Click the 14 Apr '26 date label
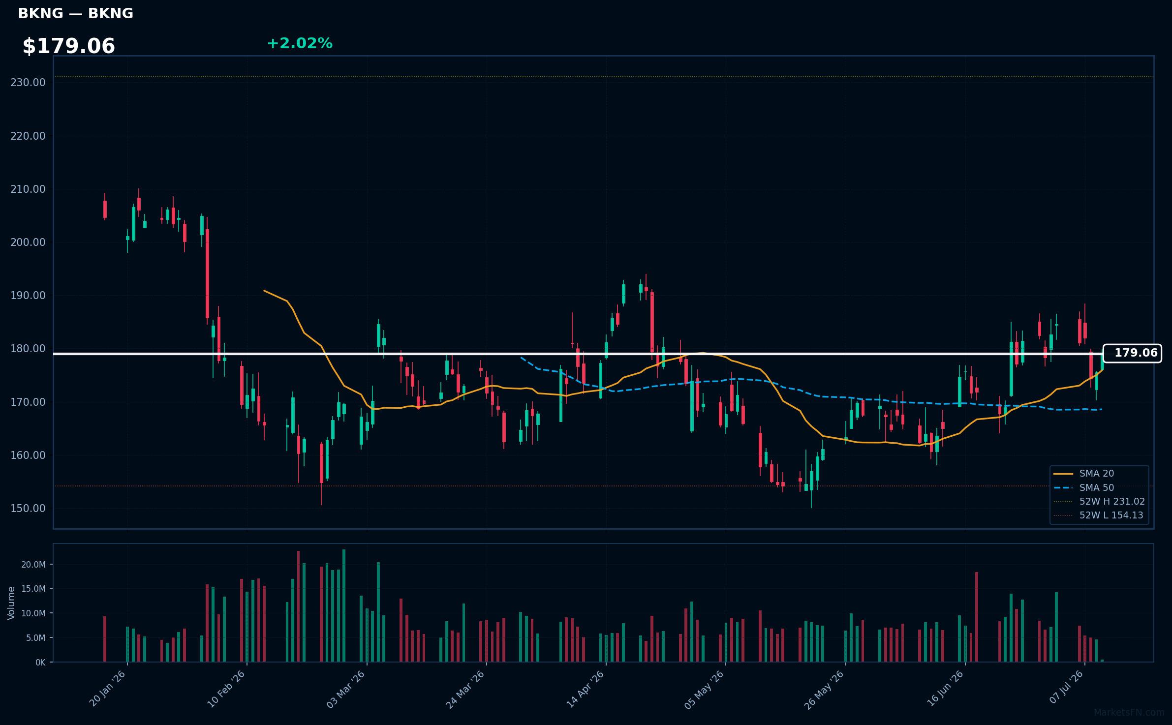 point(586,689)
